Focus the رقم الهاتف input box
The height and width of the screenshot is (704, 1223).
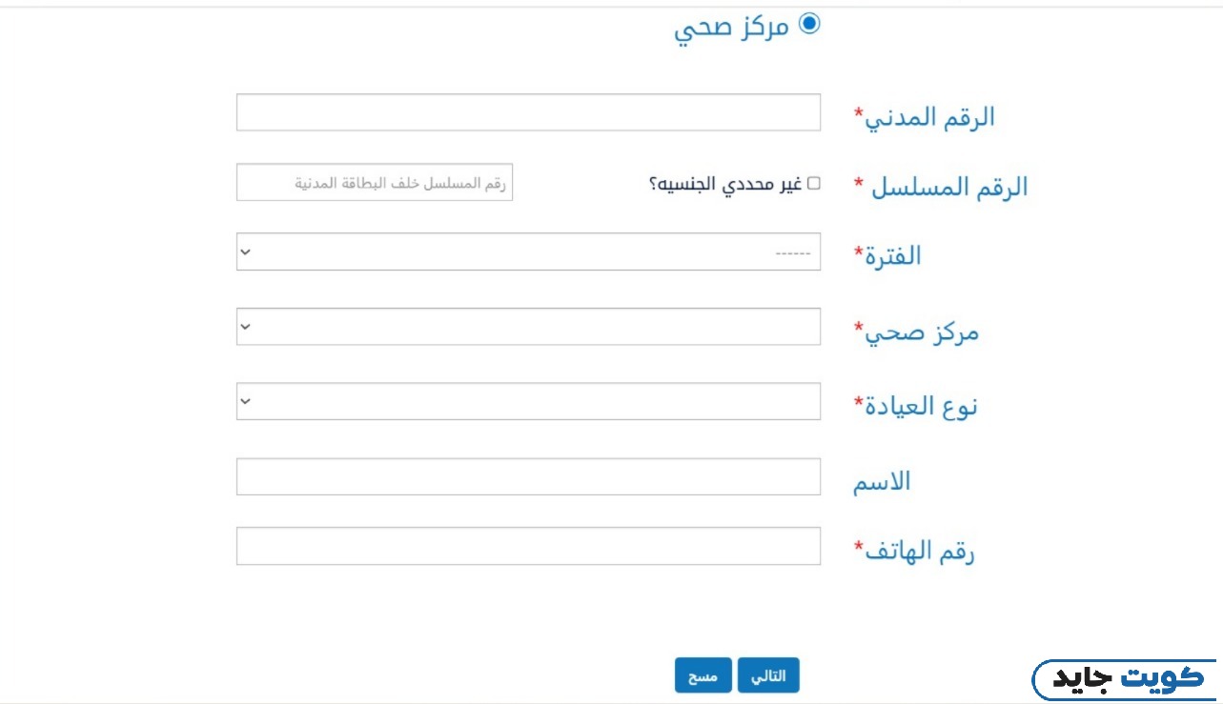[528, 546]
